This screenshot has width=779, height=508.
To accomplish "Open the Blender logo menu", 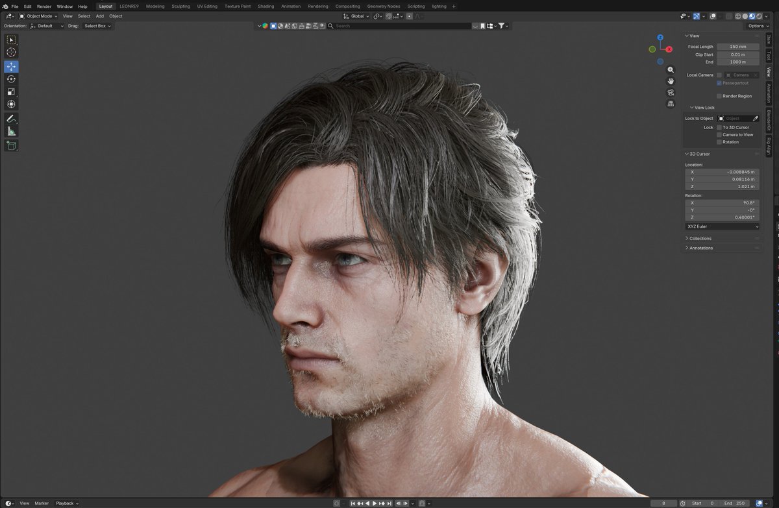I will (x=5, y=6).
